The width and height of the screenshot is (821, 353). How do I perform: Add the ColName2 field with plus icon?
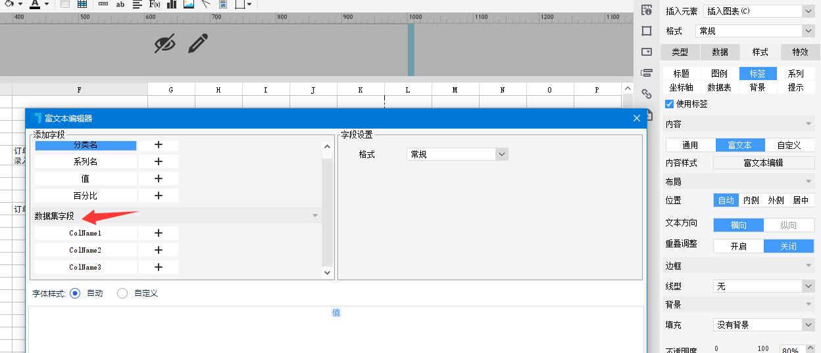158,250
